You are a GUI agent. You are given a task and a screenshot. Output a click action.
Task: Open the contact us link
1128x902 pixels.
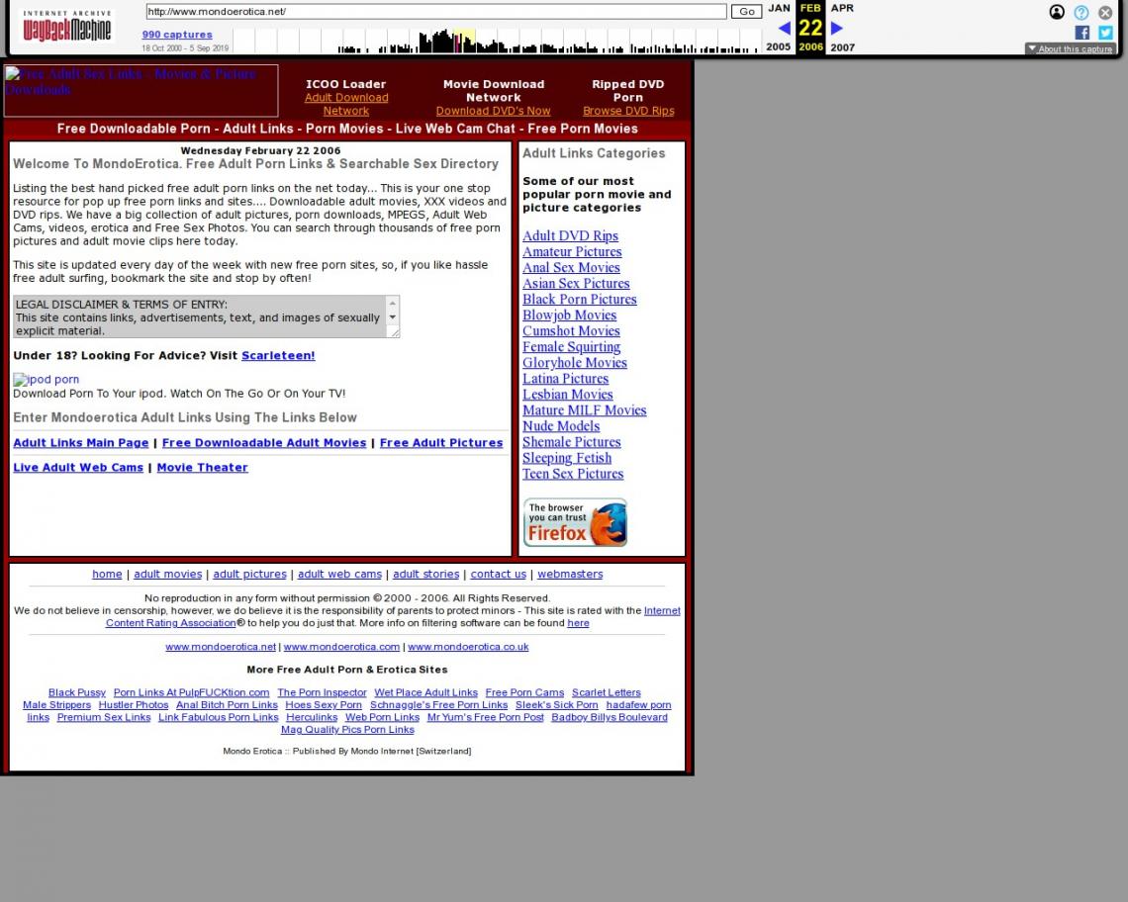[499, 574]
